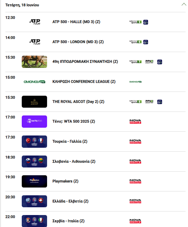188x227 pixels.
Task: Click the purple WTA 500 thumbnail
Action: pyautogui.click(x=34, y=121)
